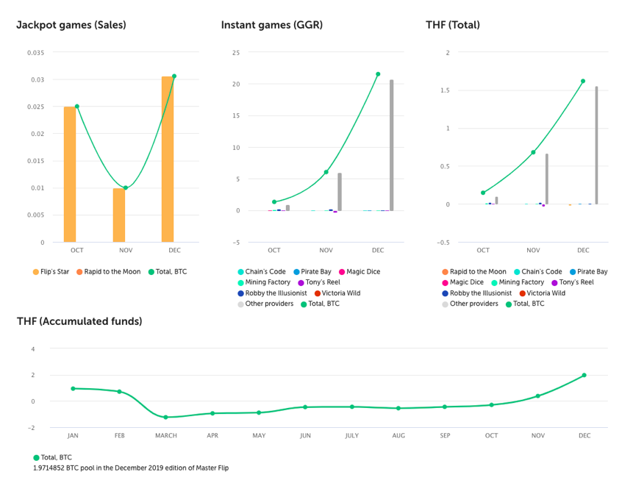This screenshot has height=494, width=633.
Task: Toggle Total, BTC legend in Jackpot games chart
Action: tap(168, 271)
